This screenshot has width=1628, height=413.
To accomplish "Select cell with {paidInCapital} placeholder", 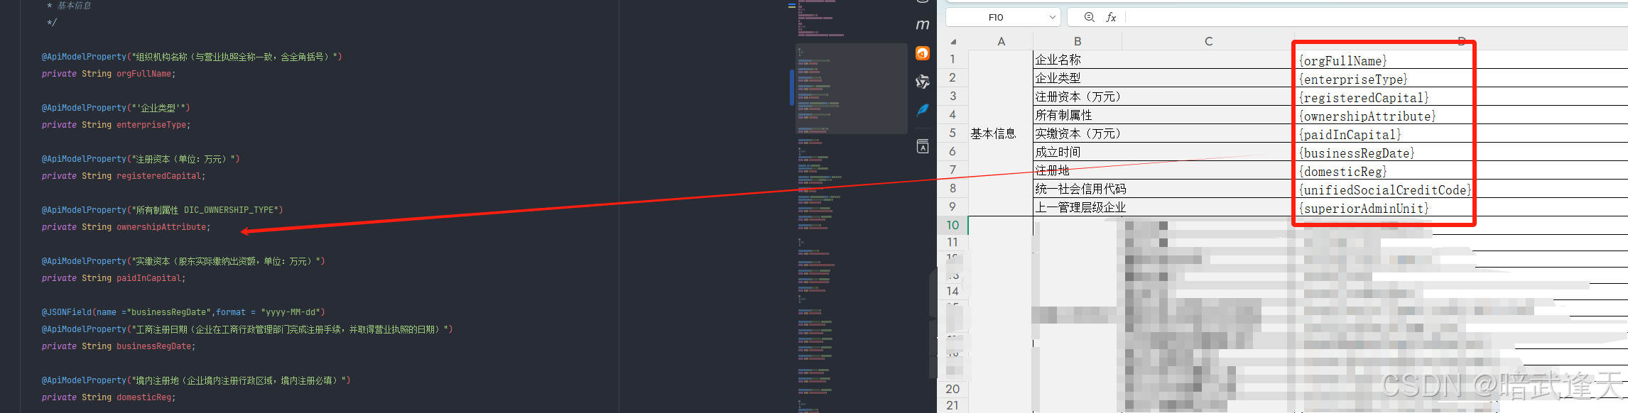I will tap(1461, 134).
